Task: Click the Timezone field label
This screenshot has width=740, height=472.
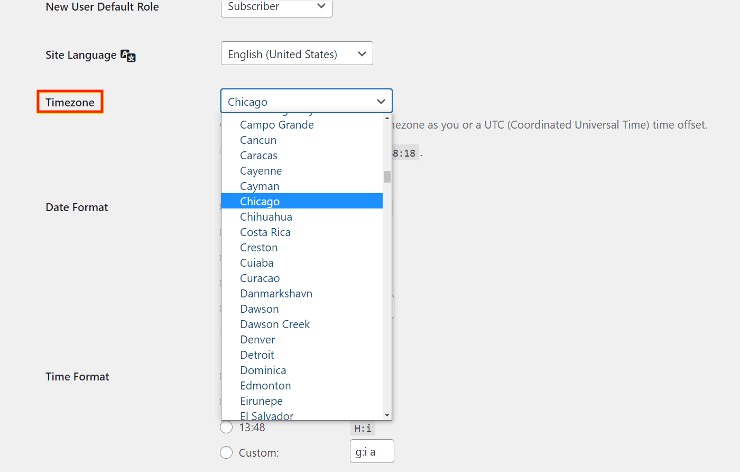Action: (70, 102)
